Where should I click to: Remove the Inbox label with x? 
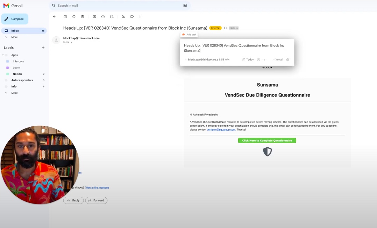tap(237, 28)
